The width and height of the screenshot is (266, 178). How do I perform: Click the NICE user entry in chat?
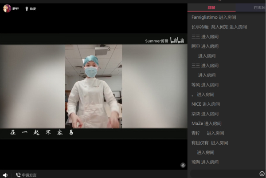(196, 104)
